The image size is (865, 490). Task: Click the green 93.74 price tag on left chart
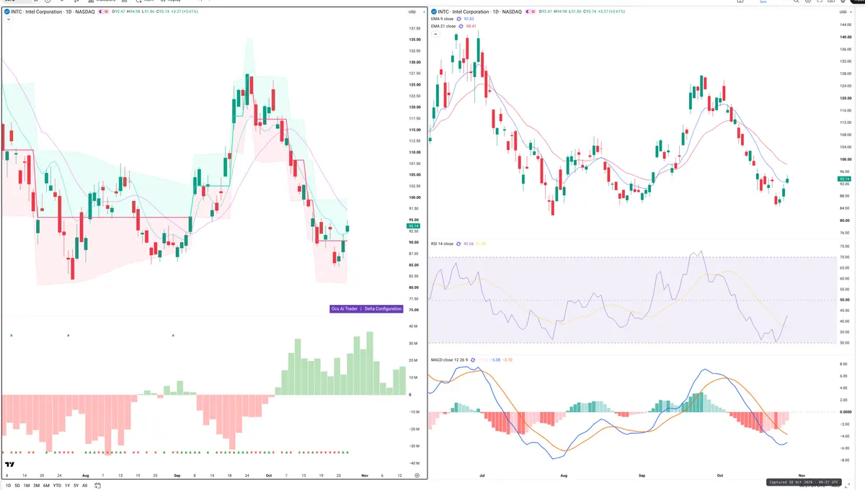(414, 226)
